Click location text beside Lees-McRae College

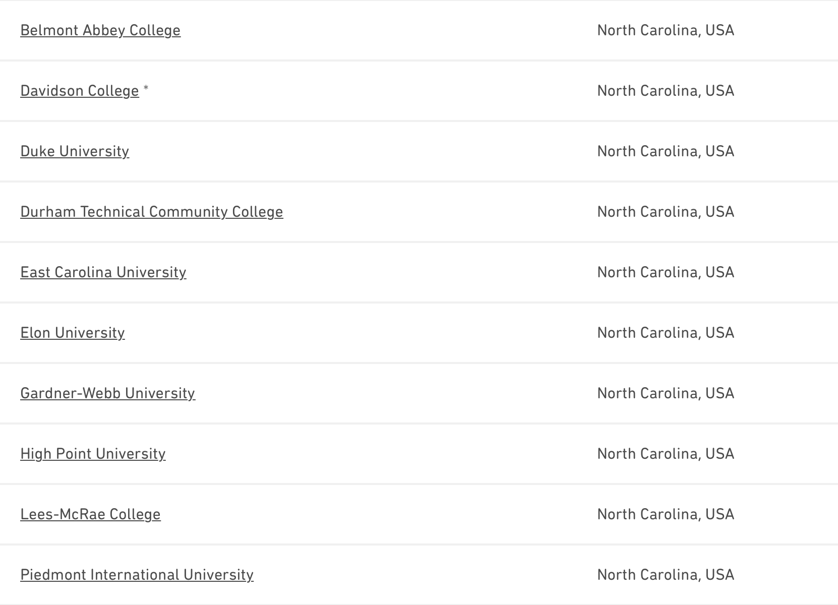666,514
